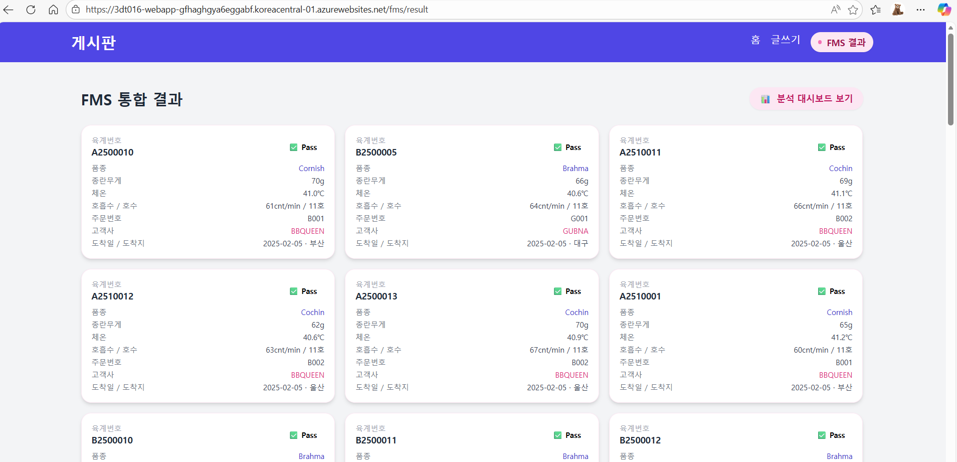Select card ID B2500005

pyautogui.click(x=376, y=152)
